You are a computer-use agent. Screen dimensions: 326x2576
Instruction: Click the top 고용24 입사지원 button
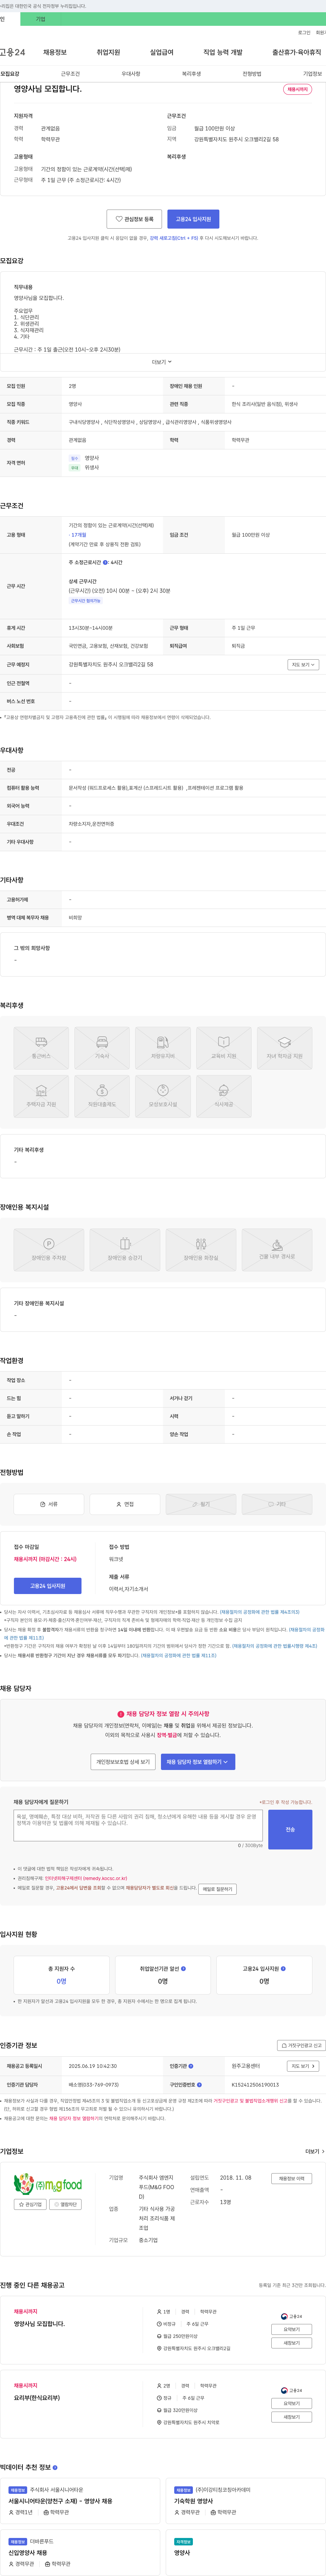pos(193,219)
